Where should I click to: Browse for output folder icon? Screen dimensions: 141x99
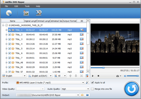[x=82, y=95]
